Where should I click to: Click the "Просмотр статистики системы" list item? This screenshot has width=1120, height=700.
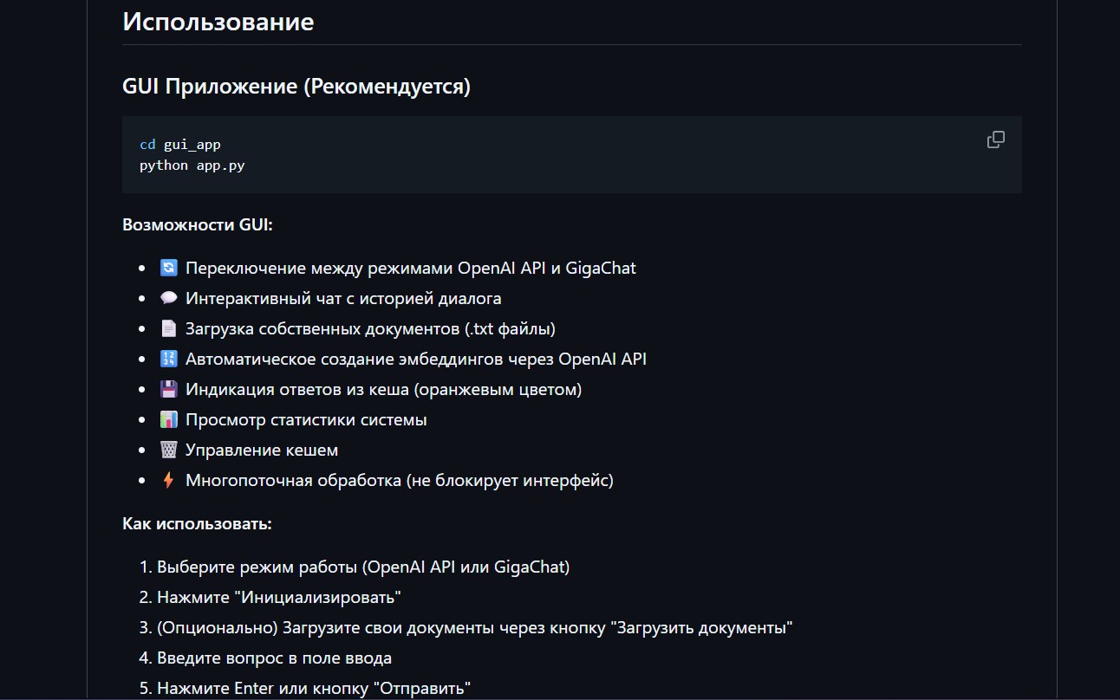click(x=306, y=419)
